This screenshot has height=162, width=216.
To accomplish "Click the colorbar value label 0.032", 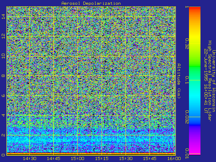I will point(187,117).
